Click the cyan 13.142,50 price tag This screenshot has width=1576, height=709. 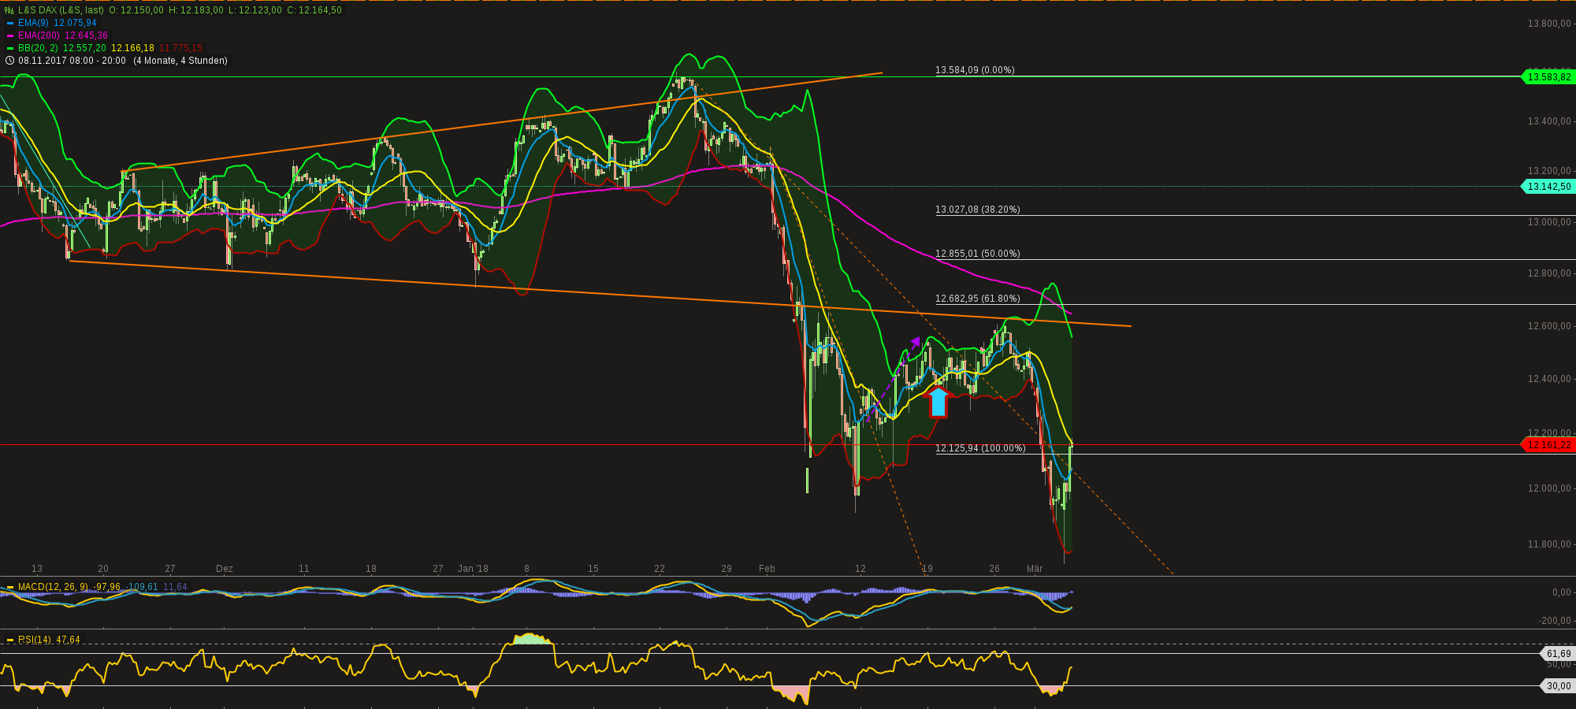[1549, 187]
